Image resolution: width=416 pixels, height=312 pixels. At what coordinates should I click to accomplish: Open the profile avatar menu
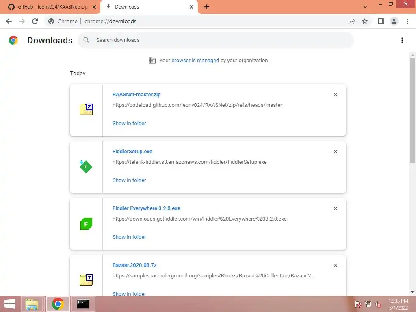[x=394, y=21]
